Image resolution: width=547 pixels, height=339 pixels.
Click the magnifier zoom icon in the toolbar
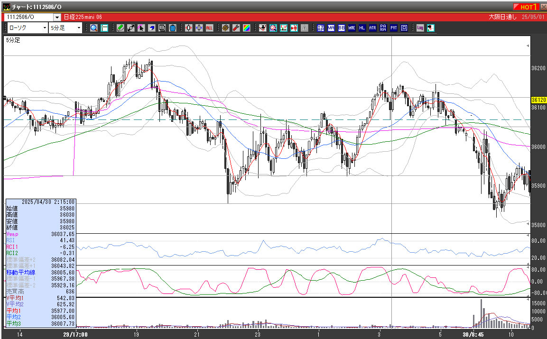click(x=94, y=28)
